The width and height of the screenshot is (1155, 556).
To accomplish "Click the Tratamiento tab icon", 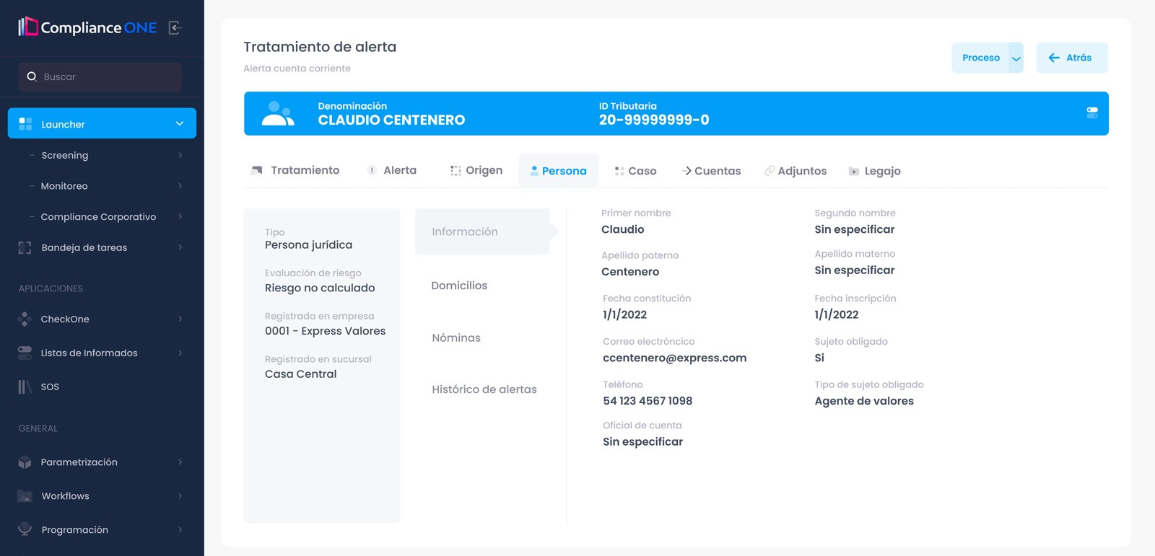I will (x=256, y=170).
